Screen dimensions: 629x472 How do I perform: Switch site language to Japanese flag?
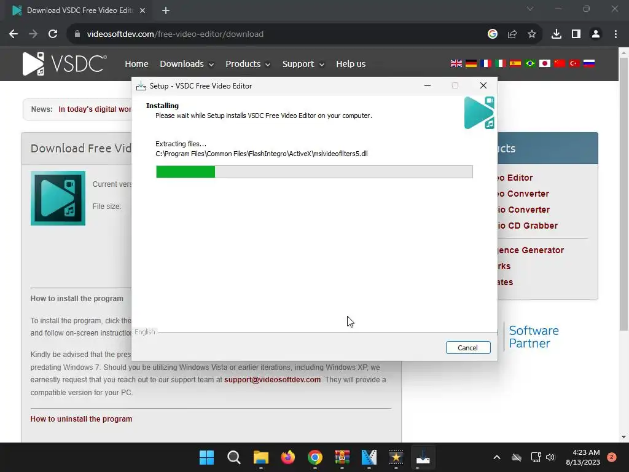pos(545,63)
